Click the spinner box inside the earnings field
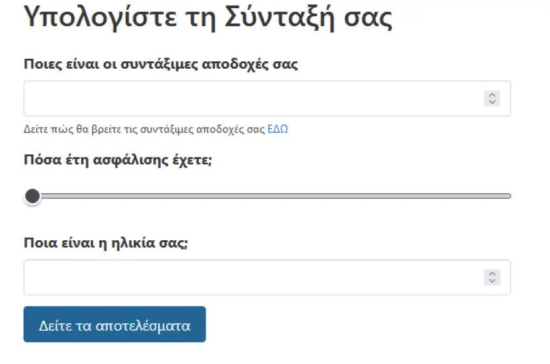 pos(492,98)
